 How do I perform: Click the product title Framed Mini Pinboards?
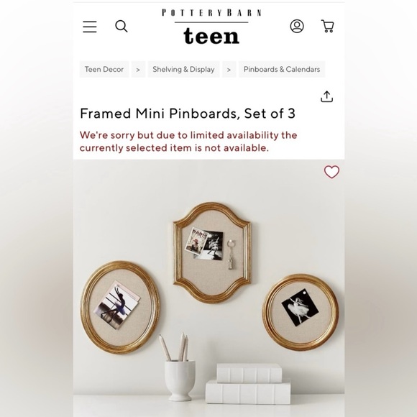point(188,114)
